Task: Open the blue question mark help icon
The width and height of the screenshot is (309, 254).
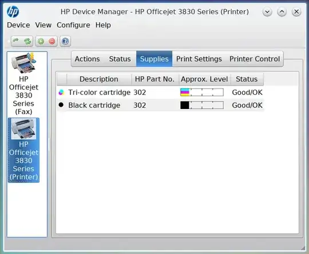Action: click(x=65, y=41)
